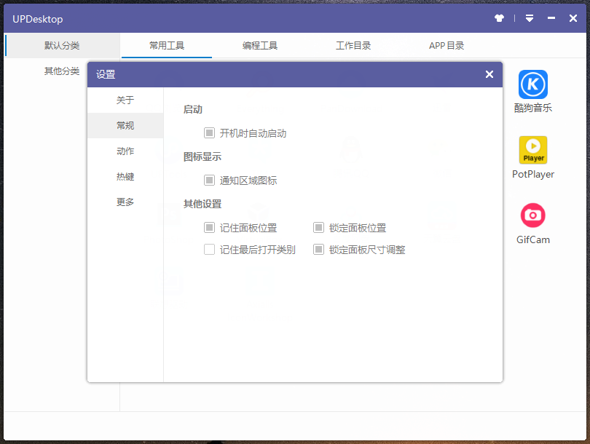Screen dimensions: 590x444
Task: Open the skin theme shirt icon
Action: [x=500, y=18]
